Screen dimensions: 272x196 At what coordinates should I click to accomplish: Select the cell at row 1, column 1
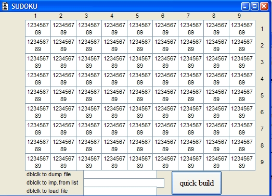pyautogui.click(x=38, y=29)
